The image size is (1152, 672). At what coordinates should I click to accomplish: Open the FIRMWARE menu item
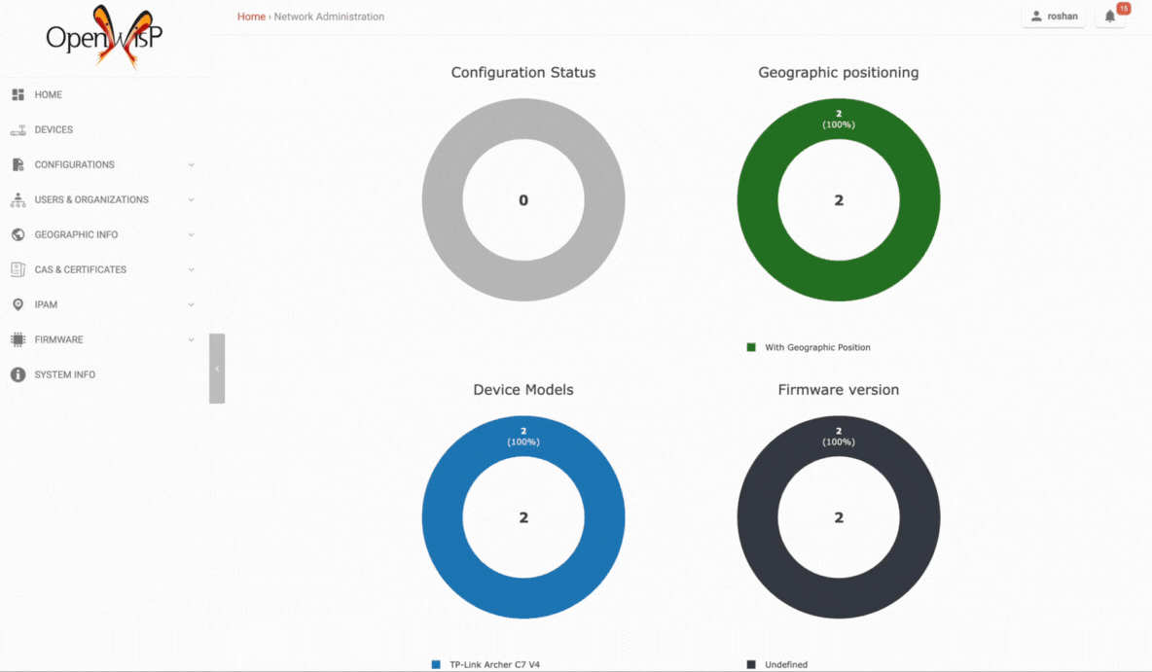[x=58, y=339]
